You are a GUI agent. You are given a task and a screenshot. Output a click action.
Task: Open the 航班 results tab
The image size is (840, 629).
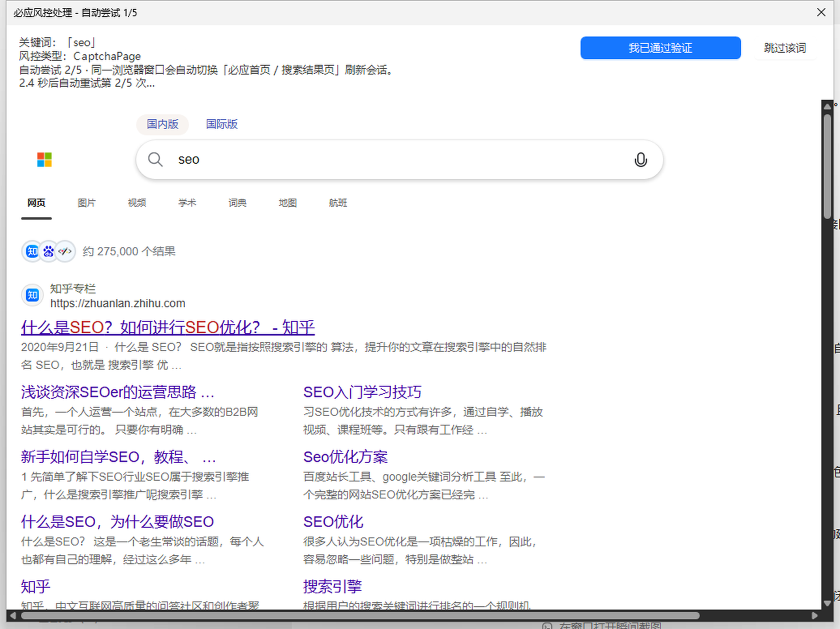(x=338, y=203)
